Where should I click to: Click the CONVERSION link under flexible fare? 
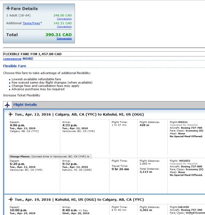click(12, 59)
